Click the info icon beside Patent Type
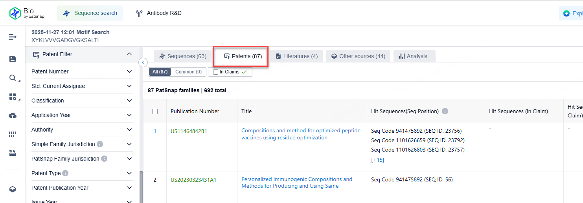The width and height of the screenshot is (583, 203). [65, 173]
